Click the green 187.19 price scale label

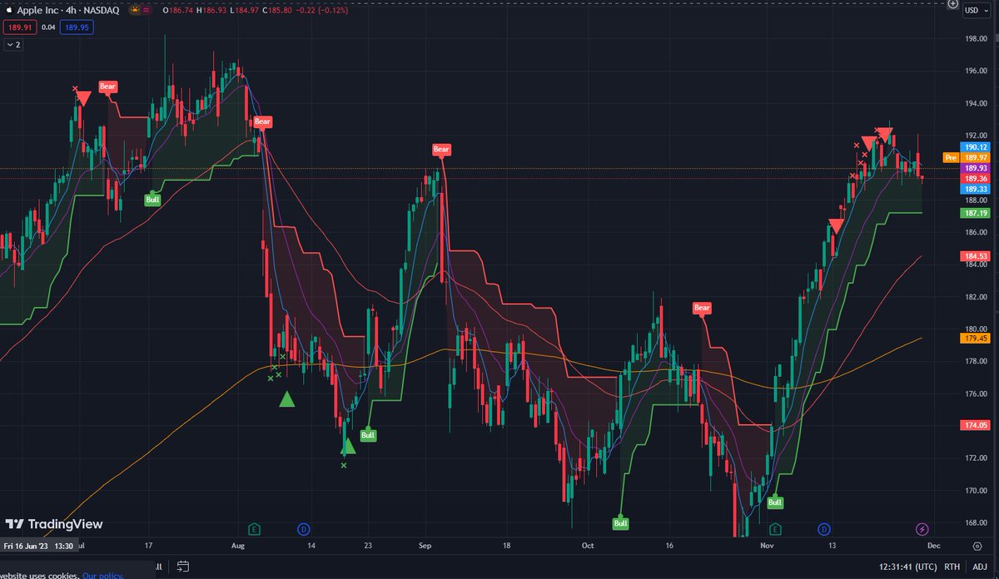976,213
